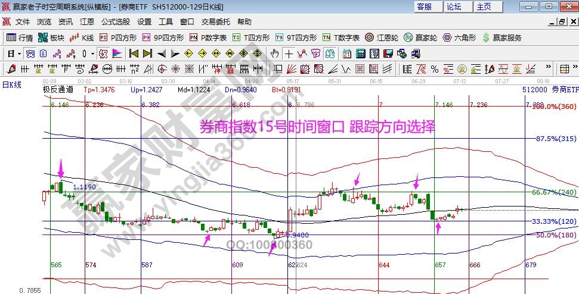Click the 极反通道 indicator name
The height and width of the screenshot is (294, 579).
(x=58, y=89)
